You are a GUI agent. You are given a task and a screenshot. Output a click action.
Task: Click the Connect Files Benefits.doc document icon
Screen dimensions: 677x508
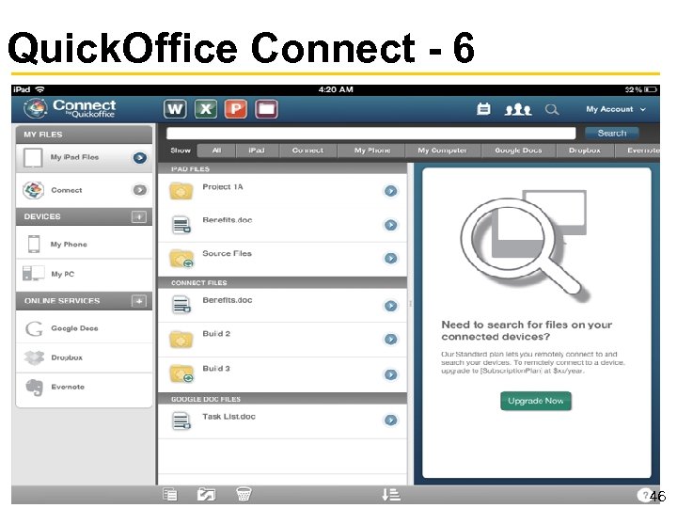181,304
